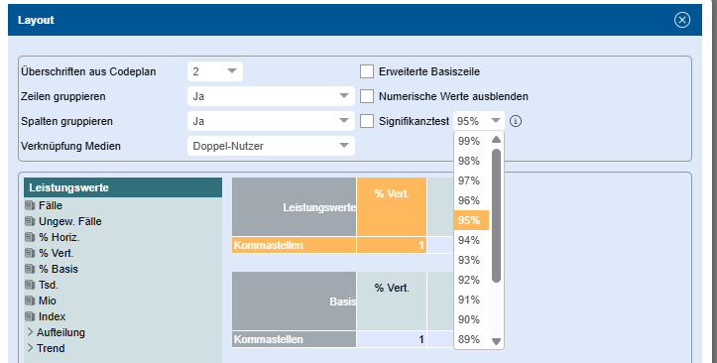Click Kommastellen value in Leistungswerte table

pos(392,245)
